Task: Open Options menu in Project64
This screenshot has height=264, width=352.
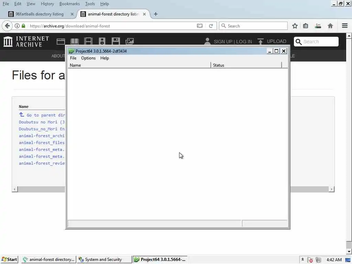Action: point(88,58)
